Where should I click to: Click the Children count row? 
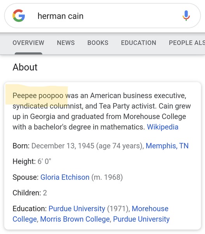30,193
